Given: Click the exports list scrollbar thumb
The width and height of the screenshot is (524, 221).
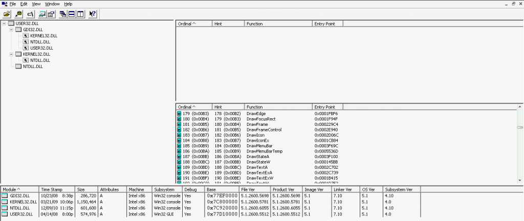Looking at the screenshot, I should (x=520, y=127).
